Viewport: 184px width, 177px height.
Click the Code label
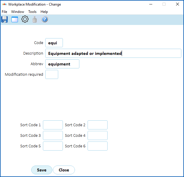tap(39, 43)
